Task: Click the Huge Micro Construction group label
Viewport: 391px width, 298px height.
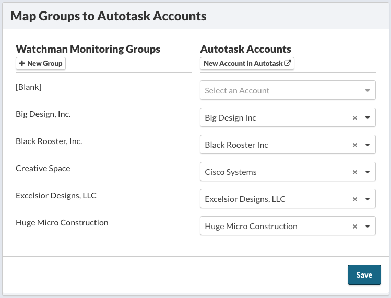Action: (62, 223)
